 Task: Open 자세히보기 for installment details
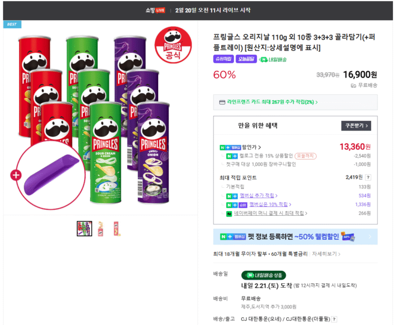coord(326,254)
